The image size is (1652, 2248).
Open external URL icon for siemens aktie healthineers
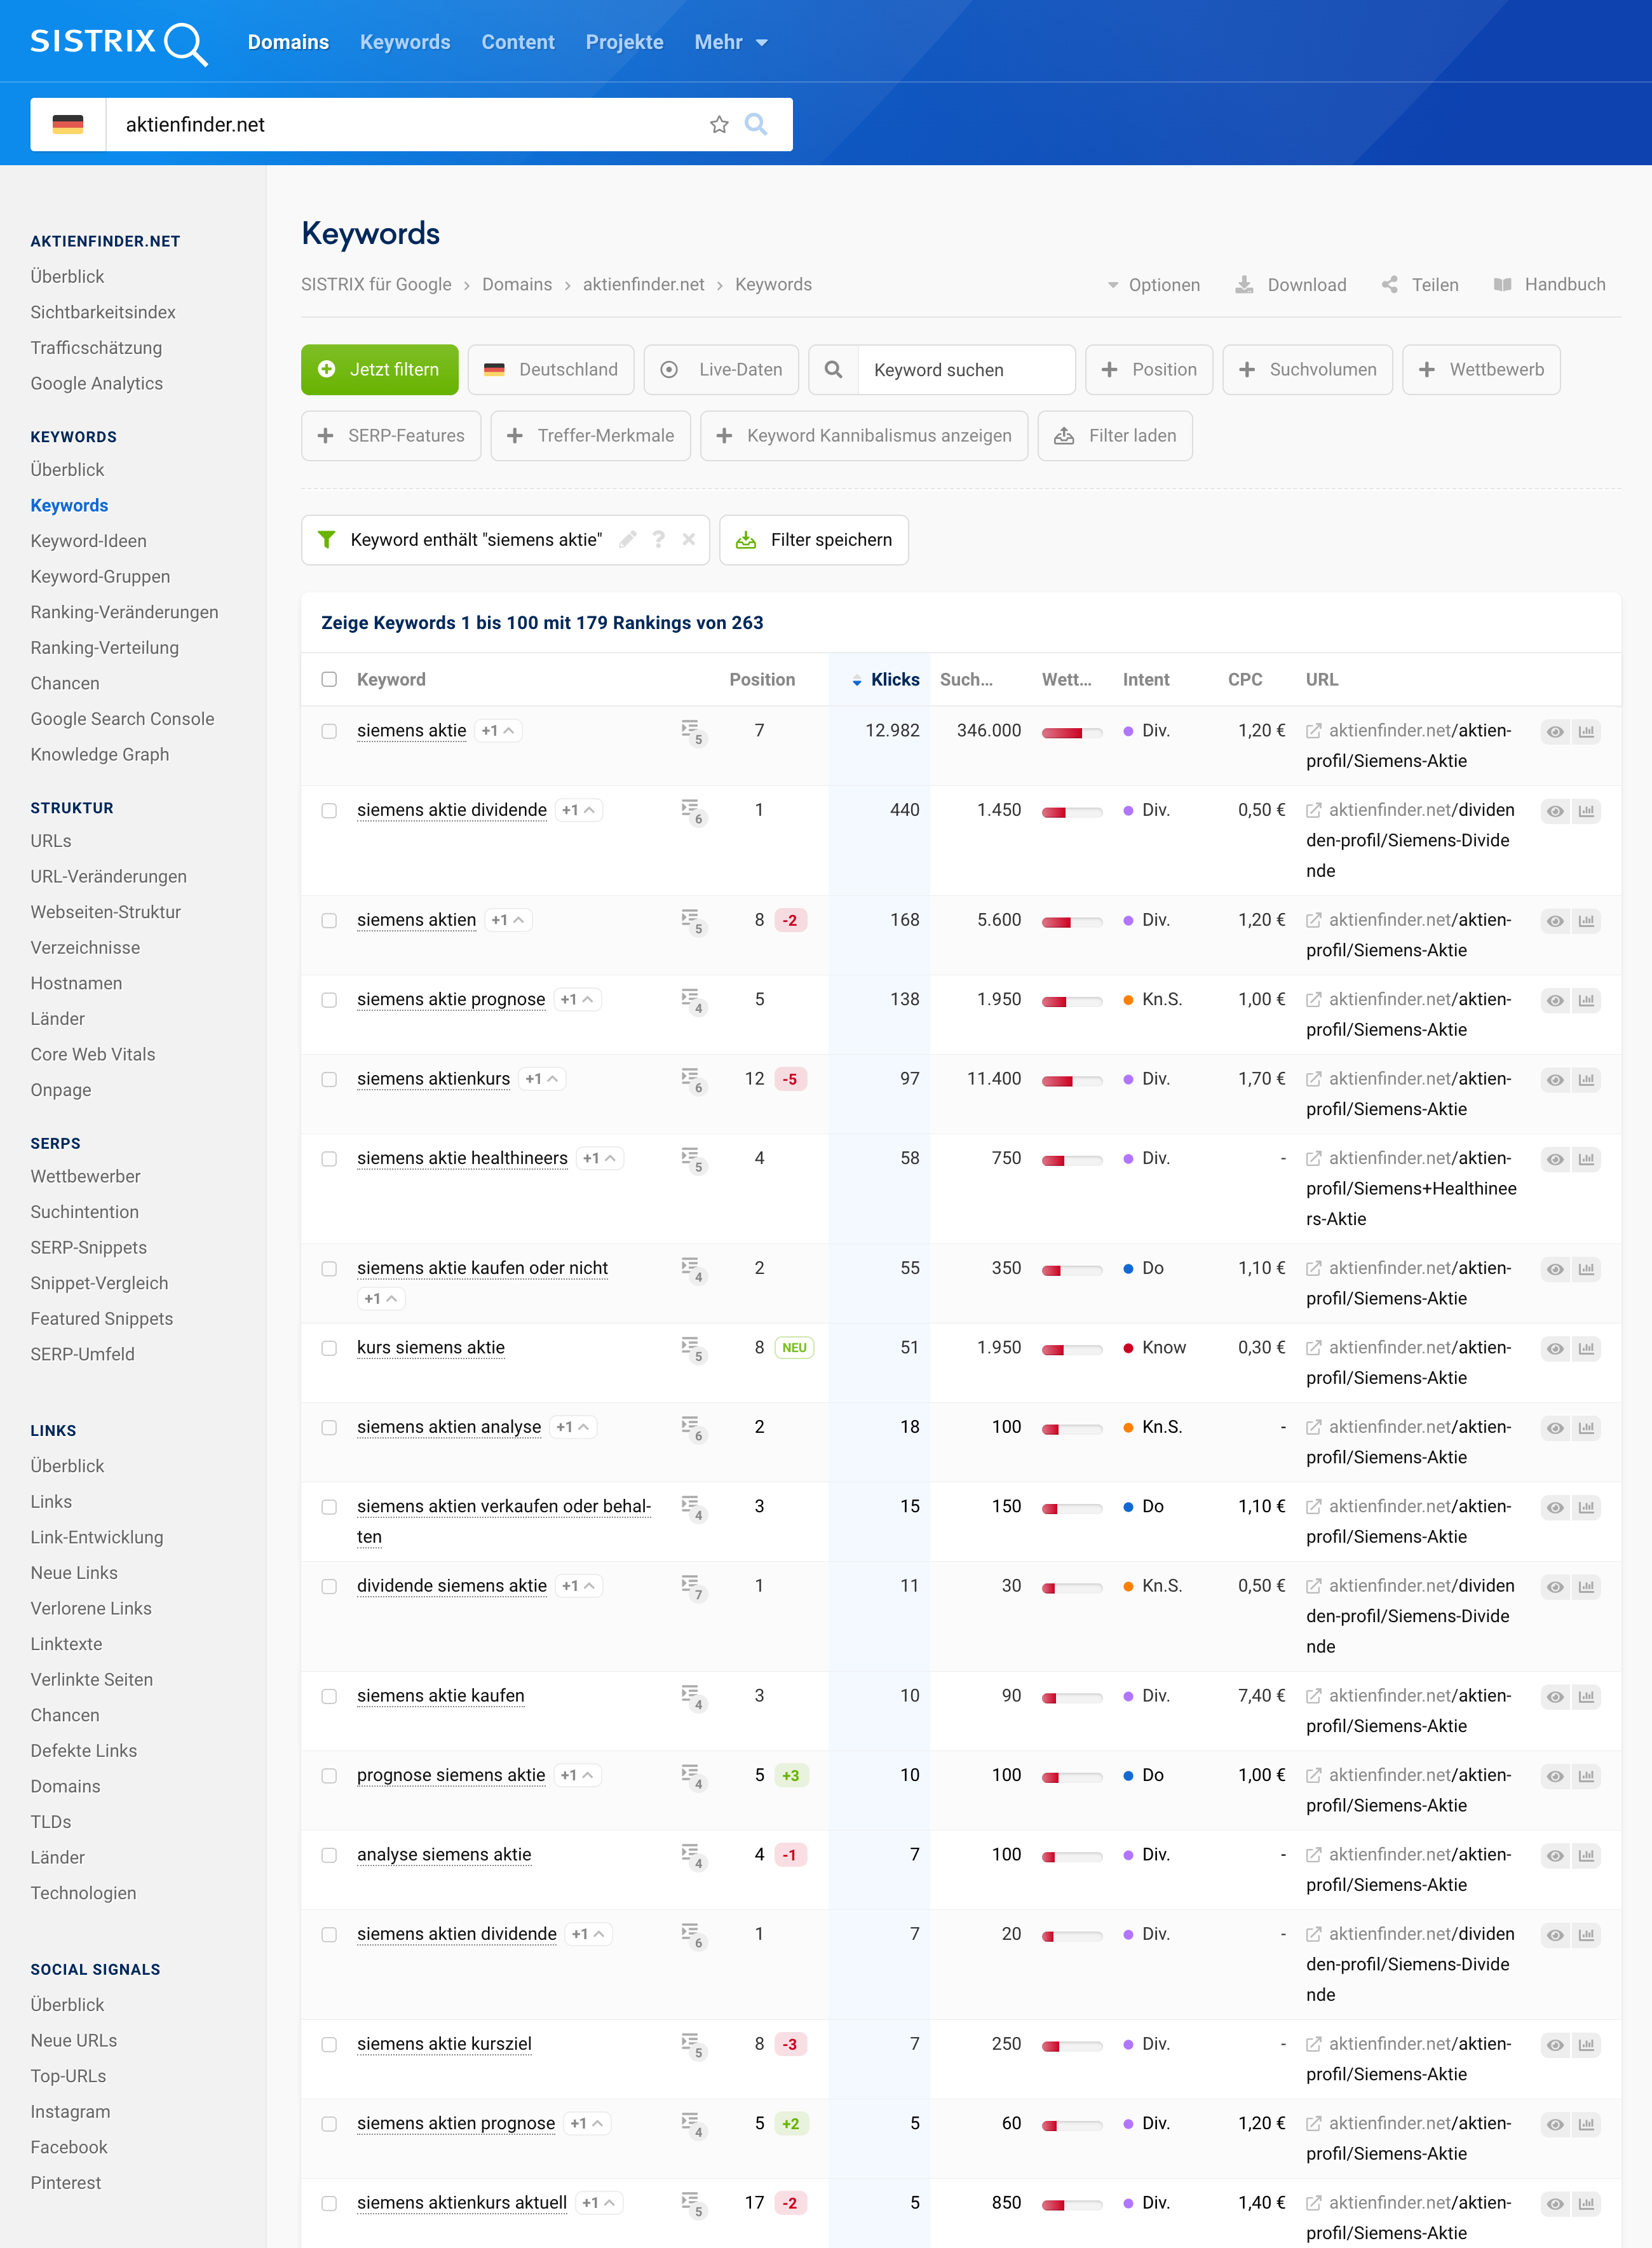click(x=1314, y=1159)
